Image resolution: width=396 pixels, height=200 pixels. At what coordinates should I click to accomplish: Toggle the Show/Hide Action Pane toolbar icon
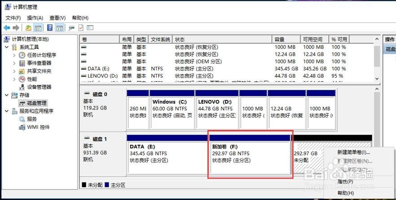coord(60,28)
